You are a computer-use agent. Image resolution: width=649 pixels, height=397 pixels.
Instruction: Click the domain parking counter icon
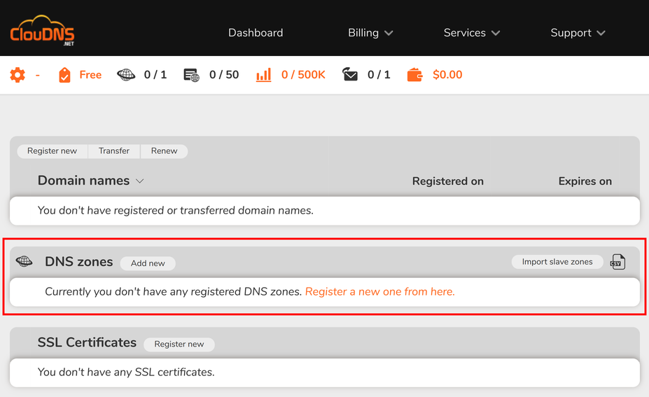pos(191,75)
